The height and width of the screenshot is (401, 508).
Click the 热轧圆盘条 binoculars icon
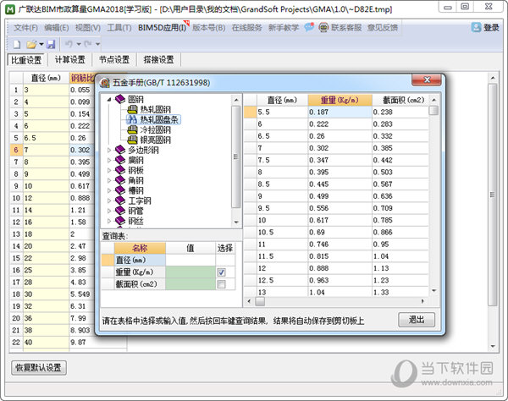(x=133, y=119)
